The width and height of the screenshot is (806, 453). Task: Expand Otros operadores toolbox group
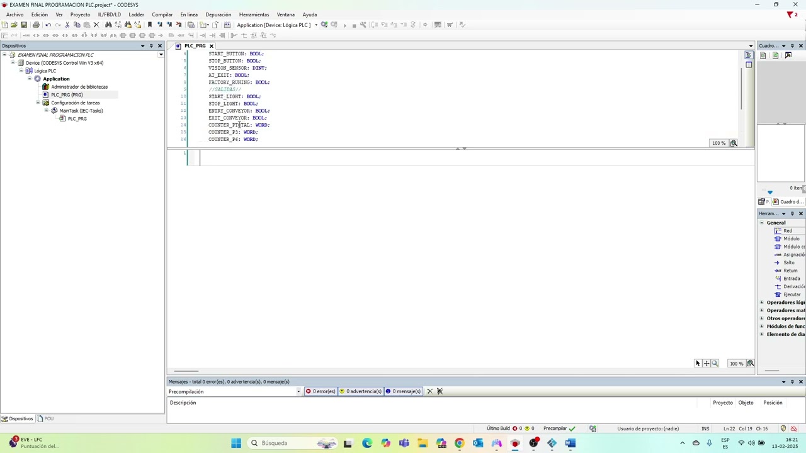pyautogui.click(x=762, y=318)
